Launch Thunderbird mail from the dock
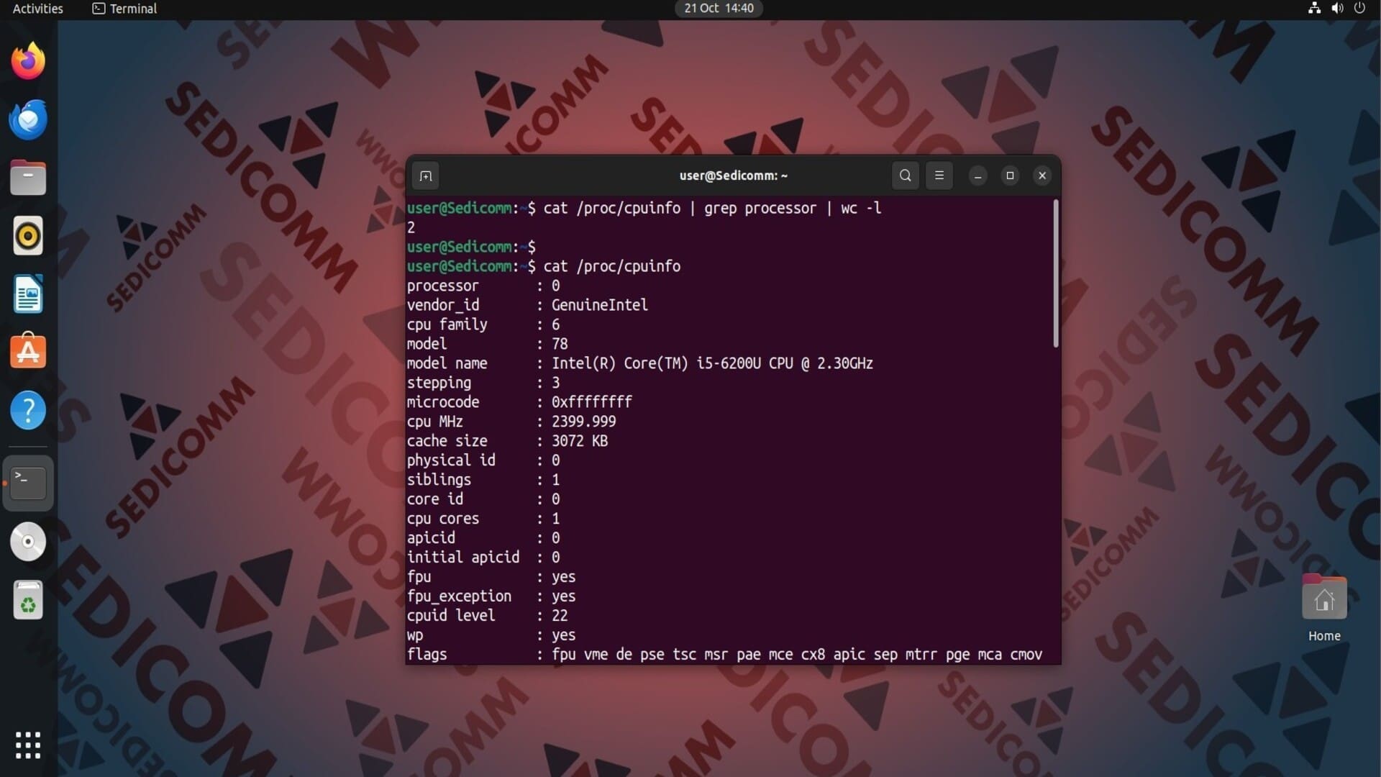This screenshot has height=777, width=1381. click(28, 119)
